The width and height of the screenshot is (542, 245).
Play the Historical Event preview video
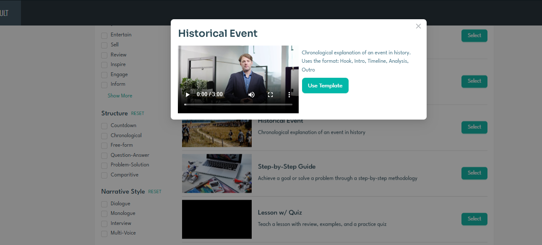(188, 94)
